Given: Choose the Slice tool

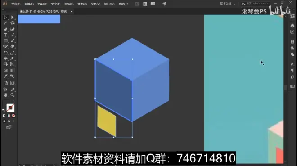Looking at the screenshot, I should 13,90.
